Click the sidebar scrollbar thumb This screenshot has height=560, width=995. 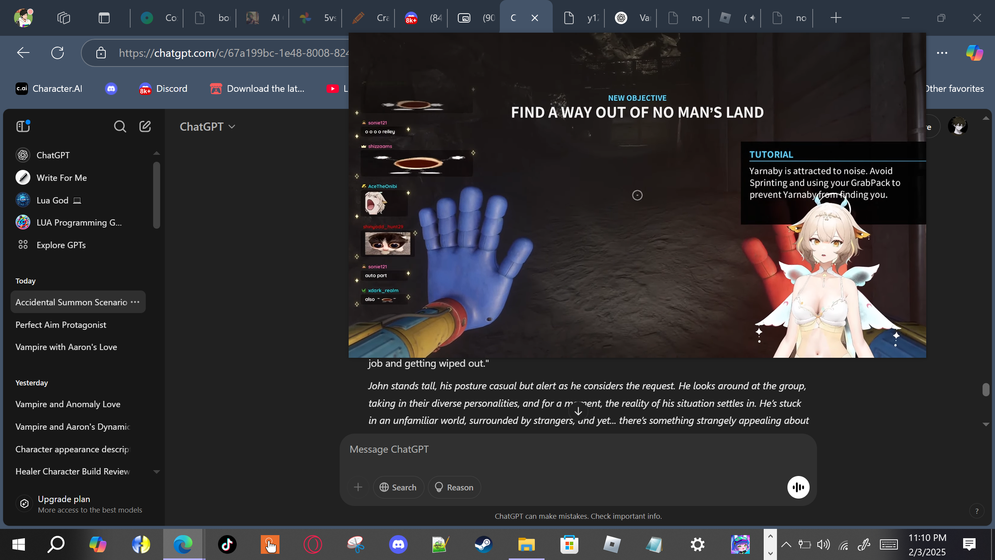coord(157,195)
